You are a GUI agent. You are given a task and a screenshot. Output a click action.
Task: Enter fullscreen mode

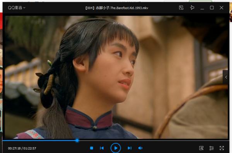click(x=222, y=148)
